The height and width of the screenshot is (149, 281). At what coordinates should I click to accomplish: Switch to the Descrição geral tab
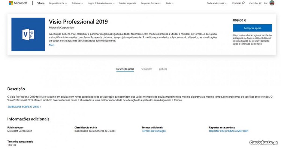pyautogui.click(x=125, y=69)
